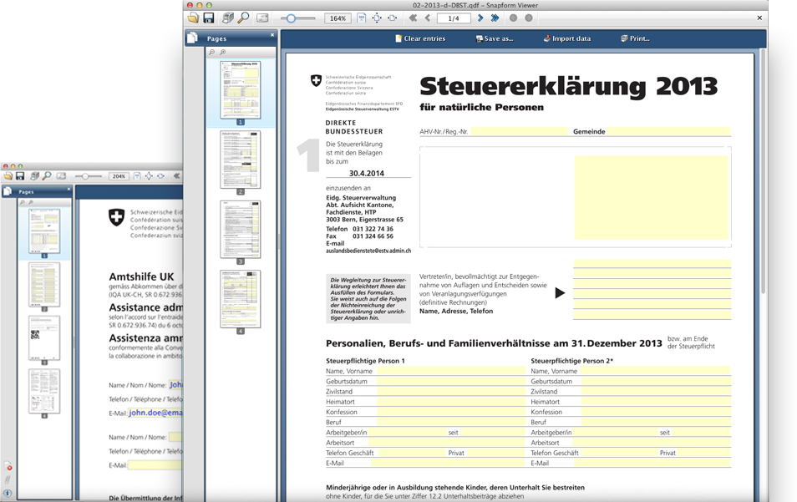Open Import data from the form bar

click(566, 38)
